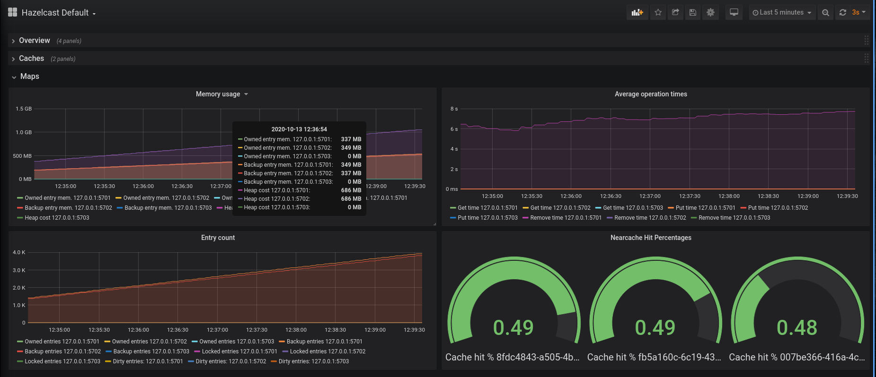Click the "(2 panels)" count text
Screen dimensions: 876x377
(x=63, y=59)
